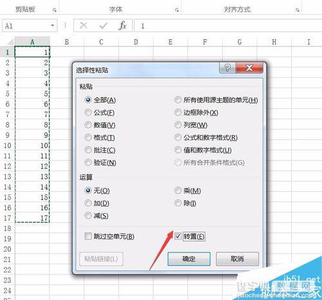Image resolution: width=322 pixels, height=300 pixels.
Task: Select row 10 header
Action: 8,145
